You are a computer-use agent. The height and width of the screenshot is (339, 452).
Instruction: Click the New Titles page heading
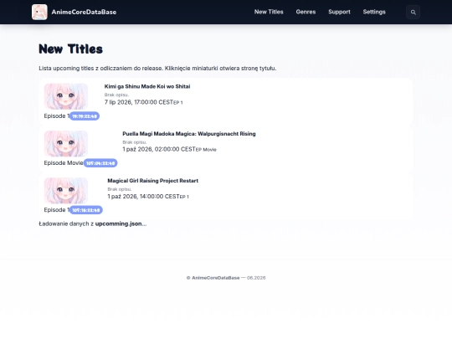[71, 49]
